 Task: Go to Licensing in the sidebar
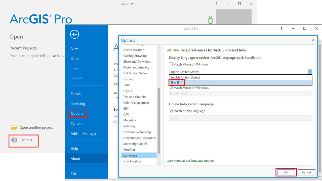click(78, 104)
